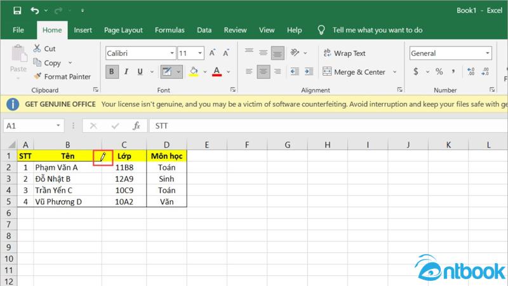
Task: Toggle Bottom Align
Action: (277, 53)
